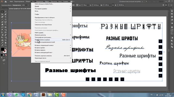
Task: Select the Gradient tool
Action: pyautogui.click(x=2, y=35)
